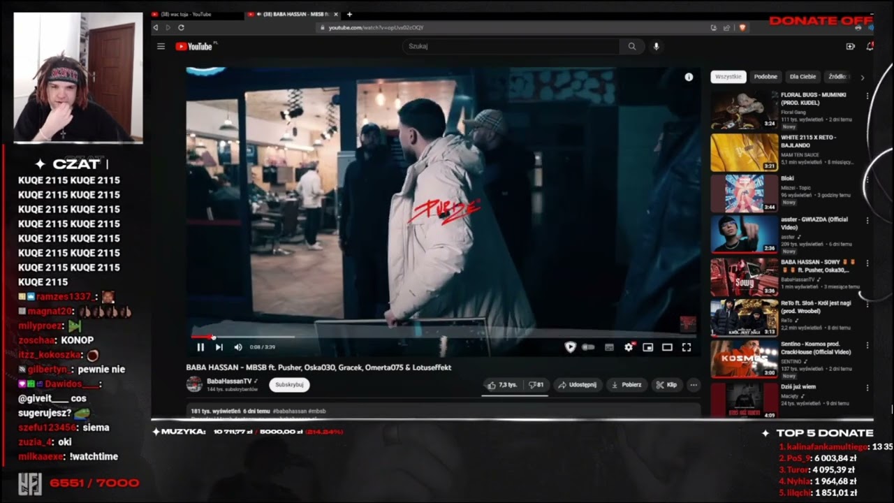Dislike the video
The image size is (894, 503).
click(x=536, y=385)
